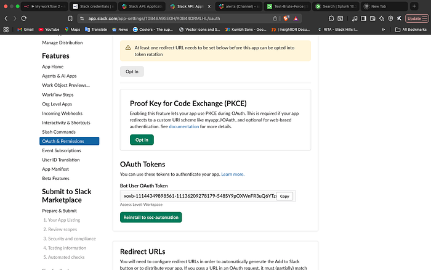Open Prepare & Submit page
Viewport: 431px width, 270px height.
[59, 211]
